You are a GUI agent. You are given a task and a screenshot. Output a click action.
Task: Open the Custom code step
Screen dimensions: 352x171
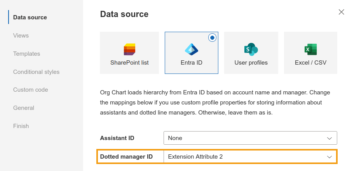coord(31,90)
